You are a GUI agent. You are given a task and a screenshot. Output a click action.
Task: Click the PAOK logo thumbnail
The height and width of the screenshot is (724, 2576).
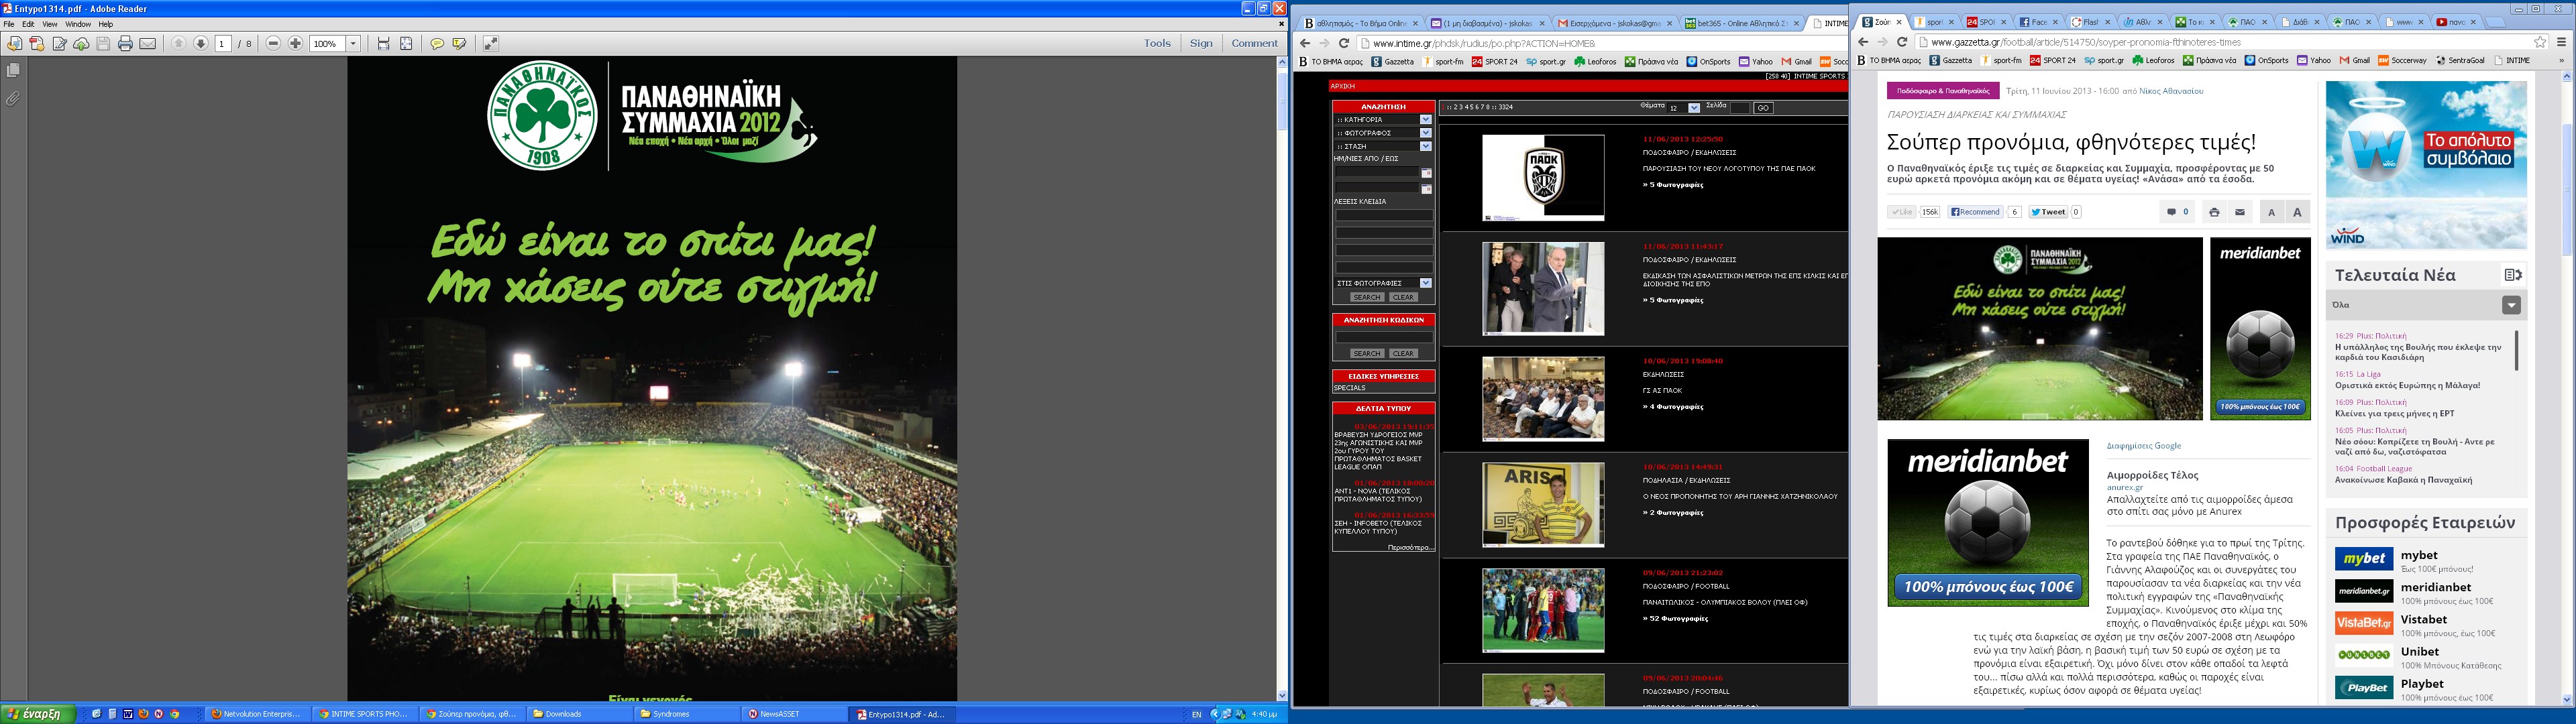tap(1543, 178)
